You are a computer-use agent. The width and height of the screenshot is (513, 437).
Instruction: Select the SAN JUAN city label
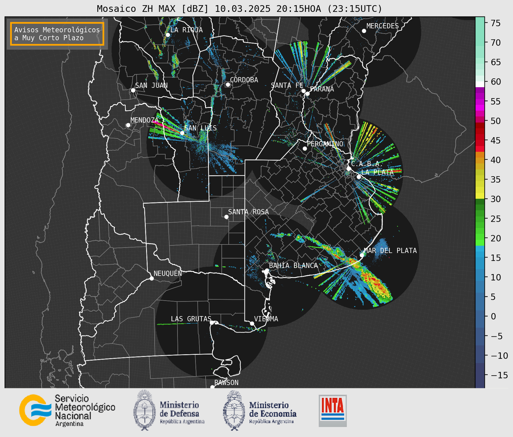151,85
